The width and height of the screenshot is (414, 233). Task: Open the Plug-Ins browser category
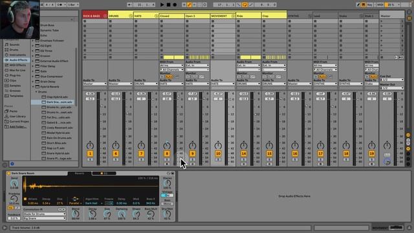coord(15,75)
